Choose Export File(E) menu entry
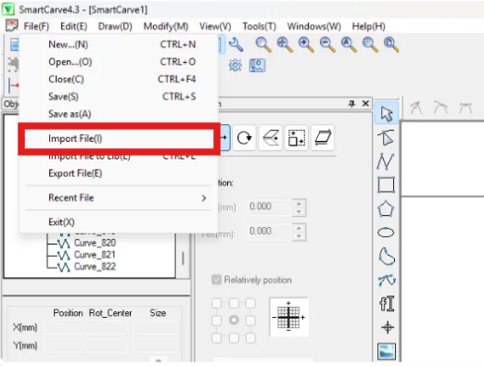The image size is (484, 366). pyautogui.click(x=119, y=173)
